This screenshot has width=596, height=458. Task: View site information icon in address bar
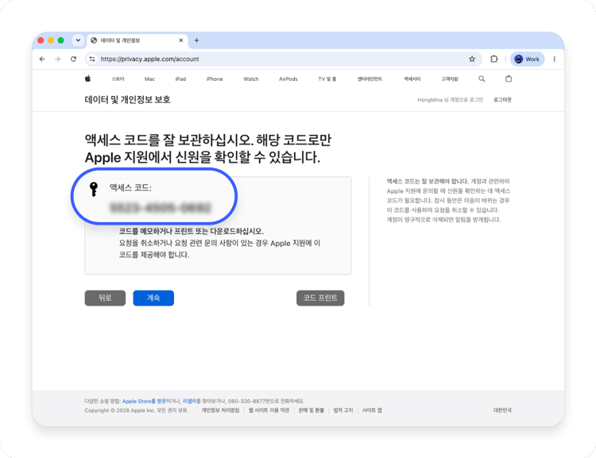point(92,59)
